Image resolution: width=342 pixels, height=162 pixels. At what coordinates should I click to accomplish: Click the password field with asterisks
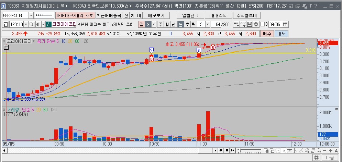44,16
